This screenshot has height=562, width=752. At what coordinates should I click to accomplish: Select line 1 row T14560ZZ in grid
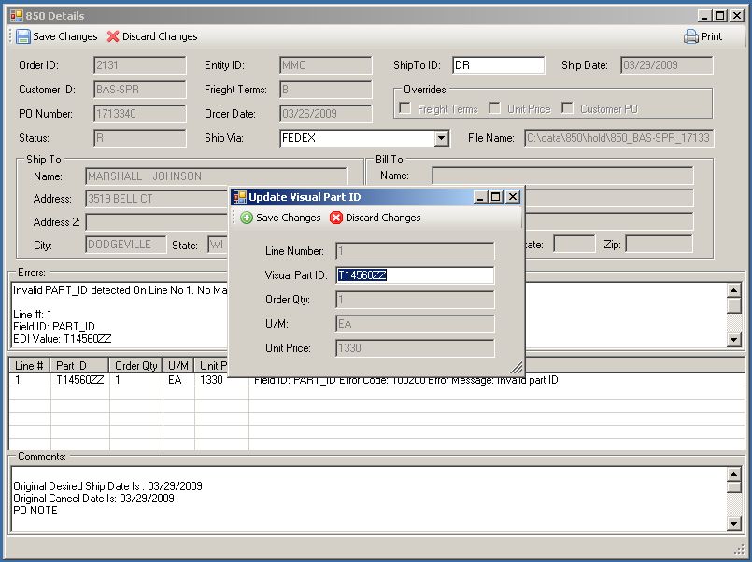pos(79,381)
